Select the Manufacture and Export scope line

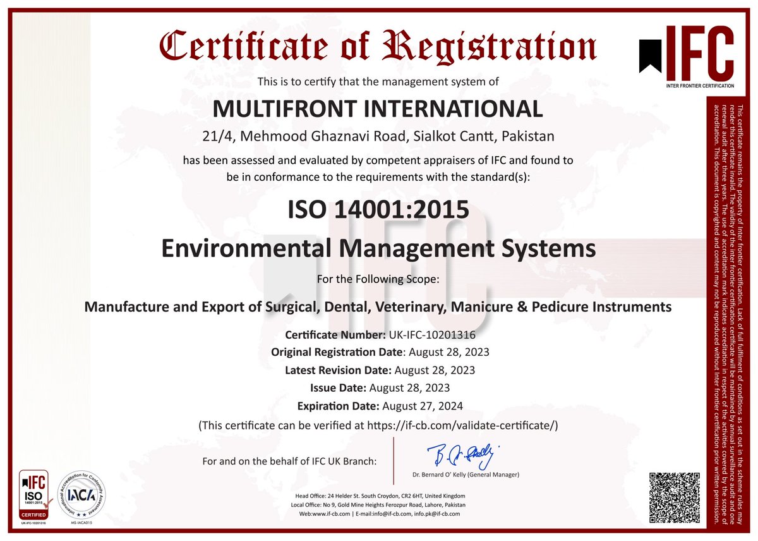[x=378, y=307]
